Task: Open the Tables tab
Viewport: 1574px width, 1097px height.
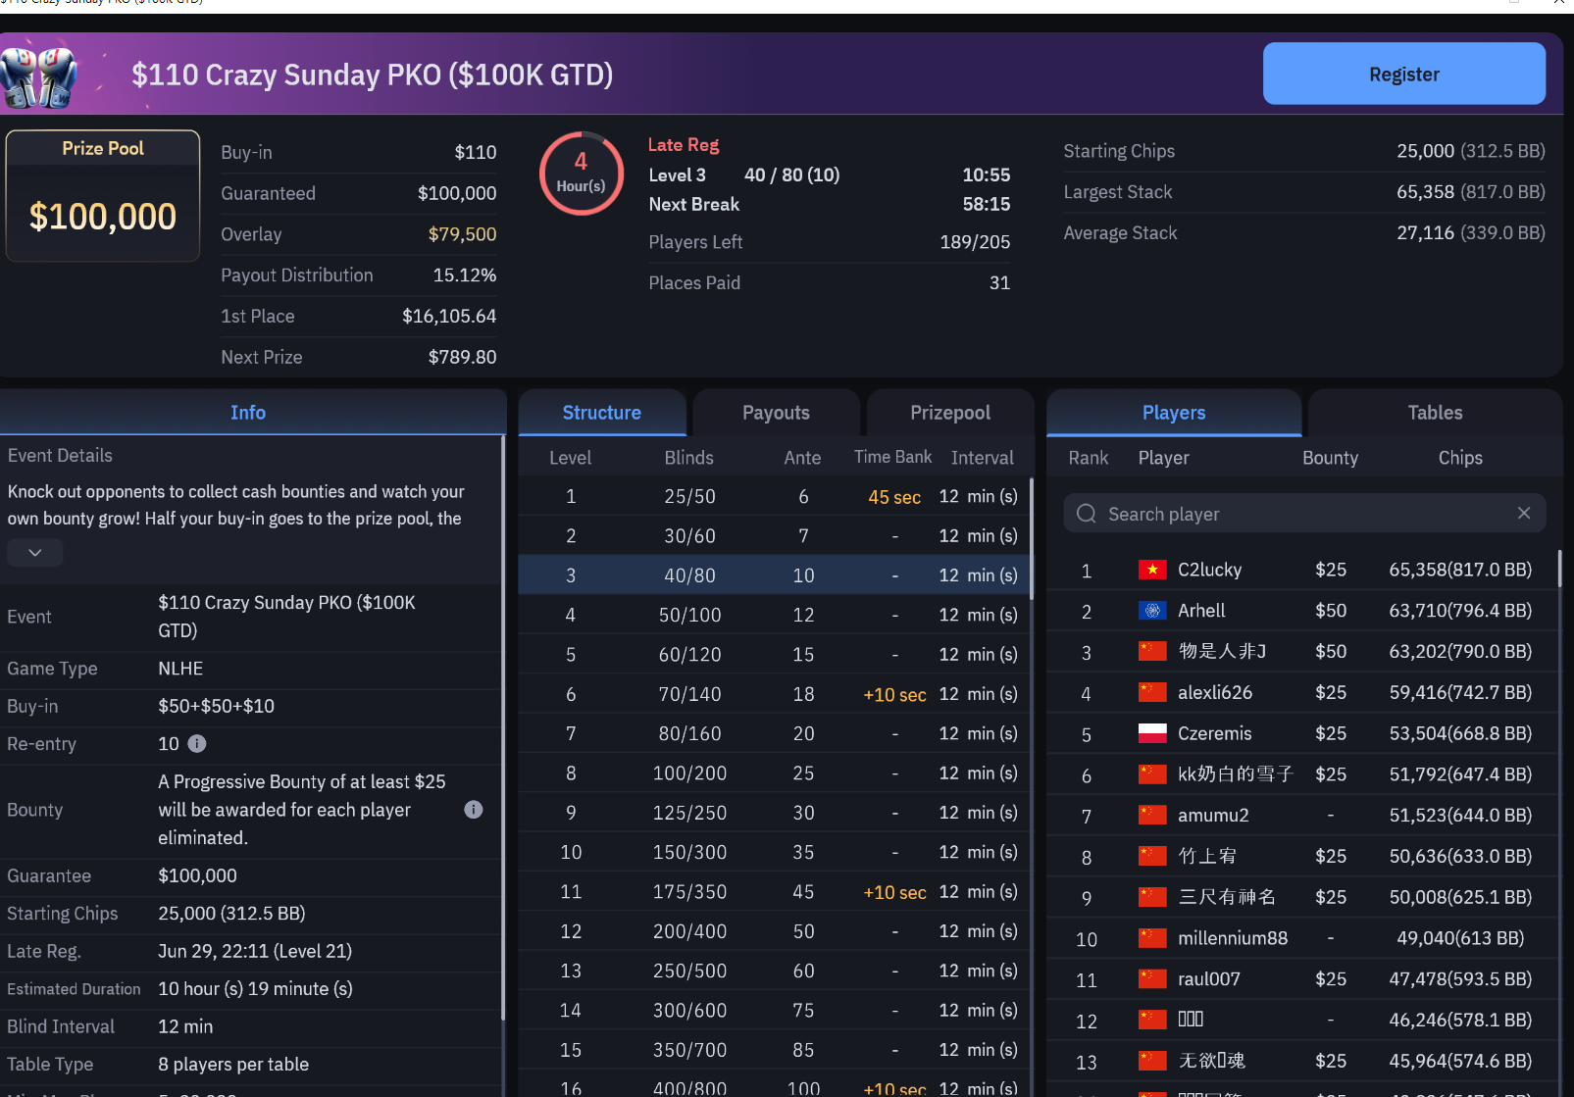Action: click(1434, 413)
